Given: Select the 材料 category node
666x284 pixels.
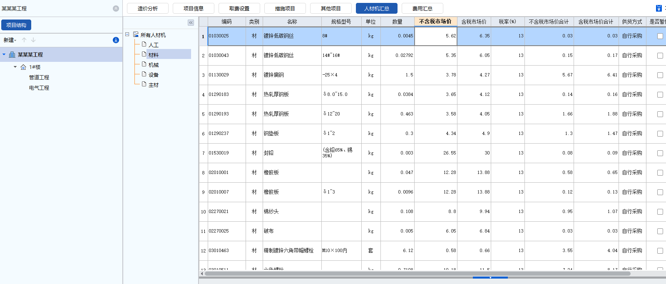Looking at the screenshot, I should (154, 54).
